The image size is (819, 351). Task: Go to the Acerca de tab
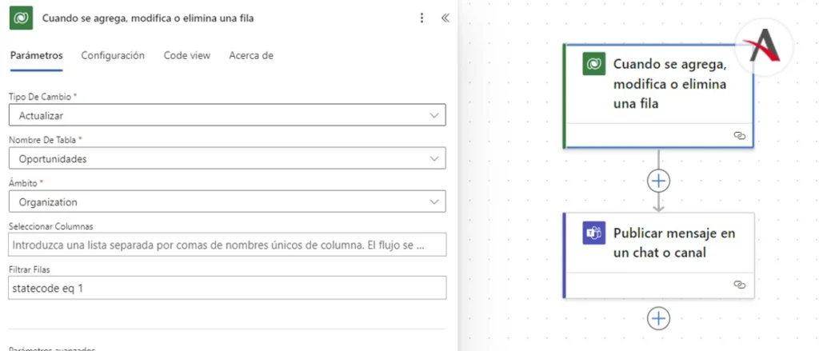tap(251, 55)
